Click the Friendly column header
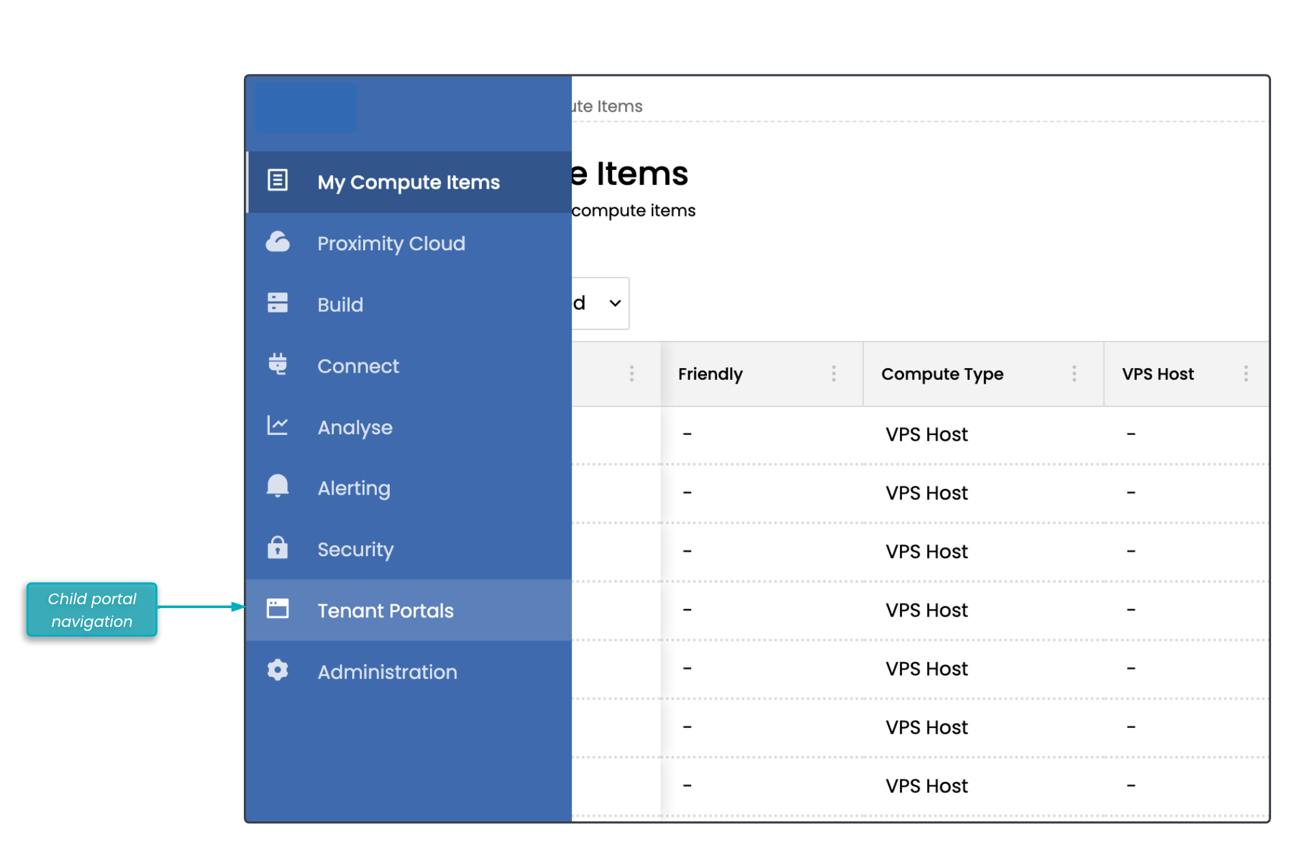This screenshot has width=1297, height=846. coord(710,374)
